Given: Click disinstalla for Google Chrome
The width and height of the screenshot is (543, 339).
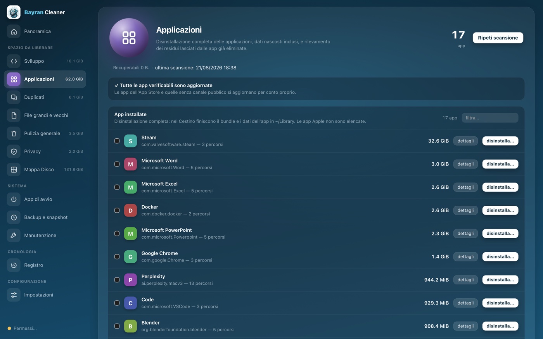Looking at the screenshot, I should pyautogui.click(x=500, y=256).
